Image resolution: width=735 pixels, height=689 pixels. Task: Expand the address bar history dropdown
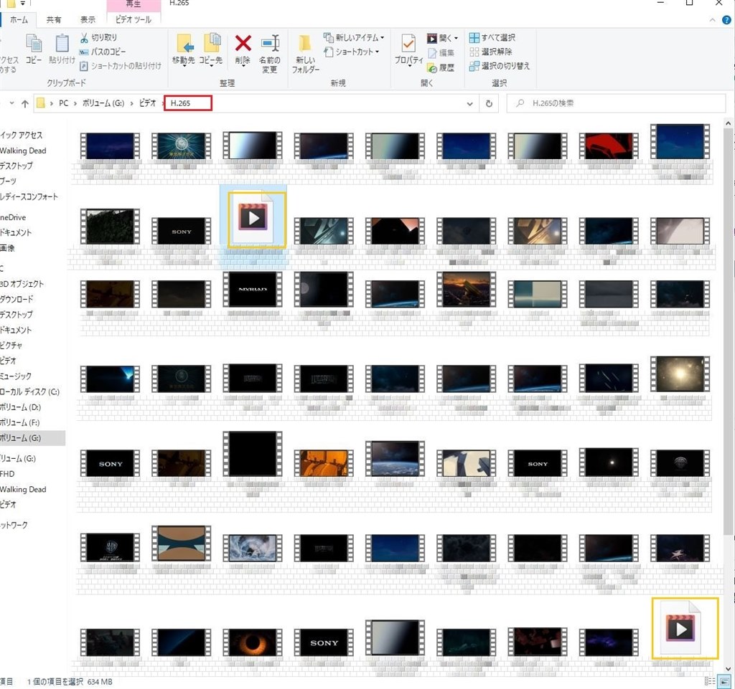469,103
